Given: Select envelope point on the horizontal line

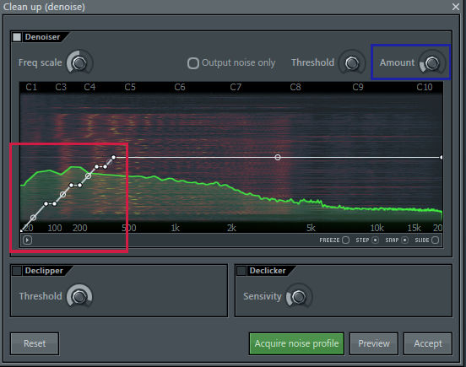Looking at the screenshot, I should [x=278, y=158].
